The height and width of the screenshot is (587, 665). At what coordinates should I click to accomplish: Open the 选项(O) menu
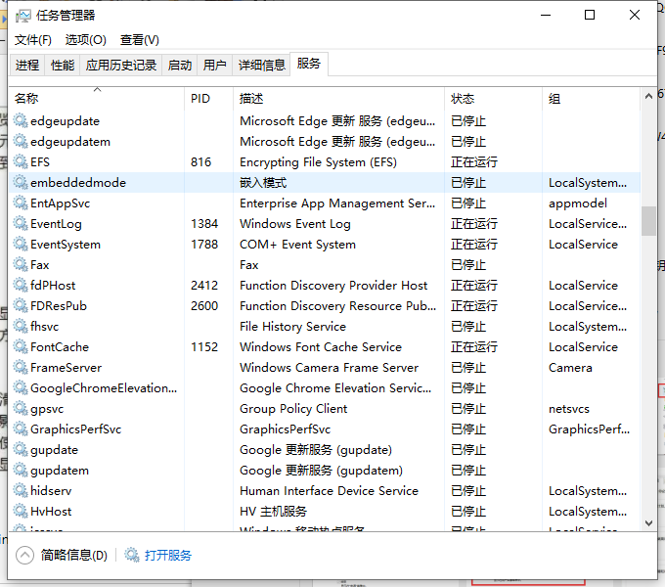click(85, 40)
